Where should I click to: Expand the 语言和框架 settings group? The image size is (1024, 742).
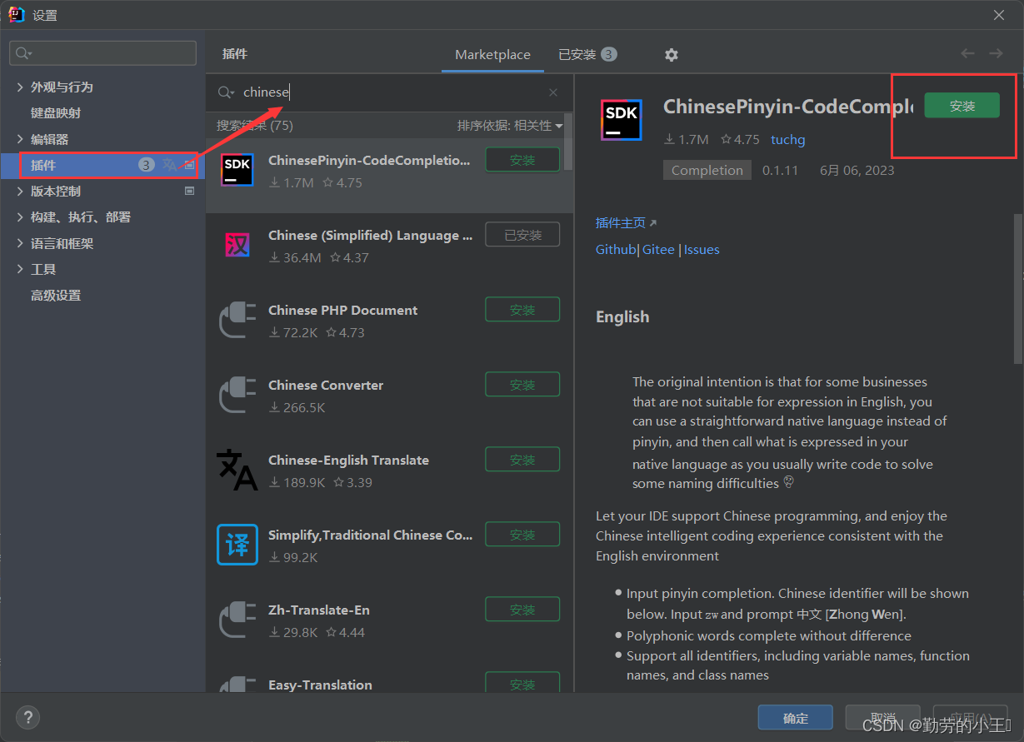click(21, 243)
